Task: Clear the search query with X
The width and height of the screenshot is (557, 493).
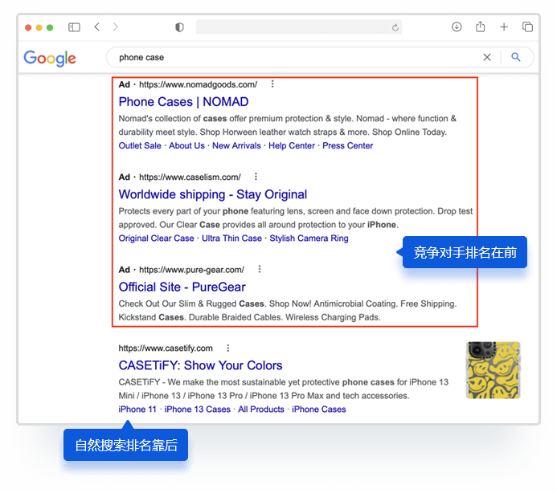Action: [487, 57]
